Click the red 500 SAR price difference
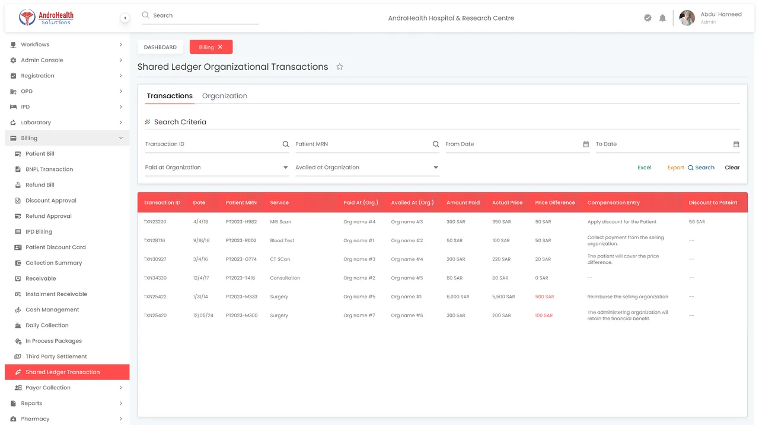 [544, 297]
